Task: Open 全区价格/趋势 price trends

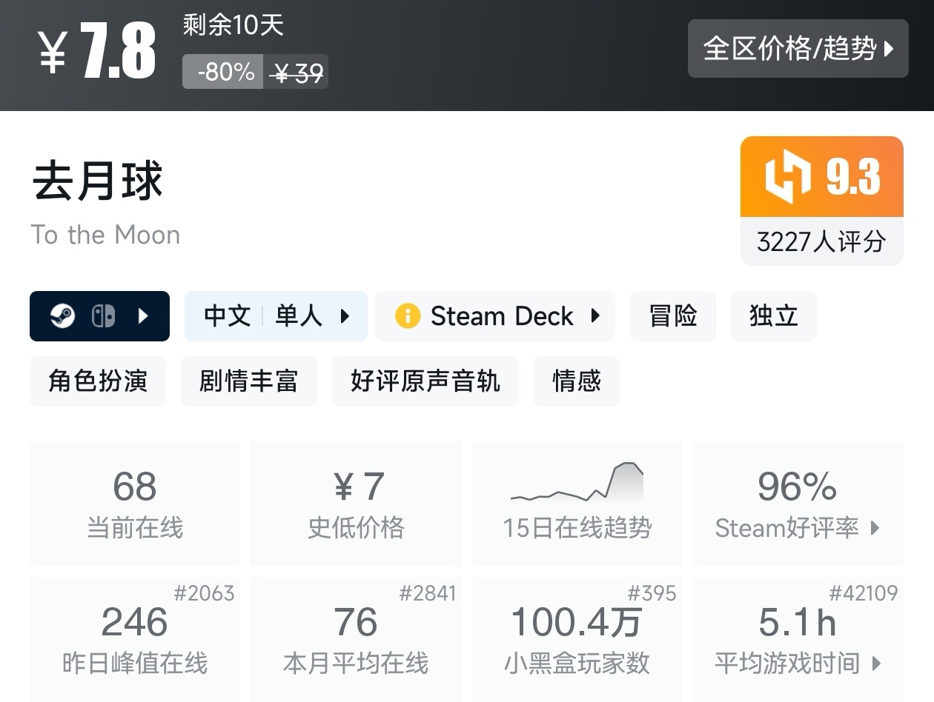Action: tap(798, 49)
